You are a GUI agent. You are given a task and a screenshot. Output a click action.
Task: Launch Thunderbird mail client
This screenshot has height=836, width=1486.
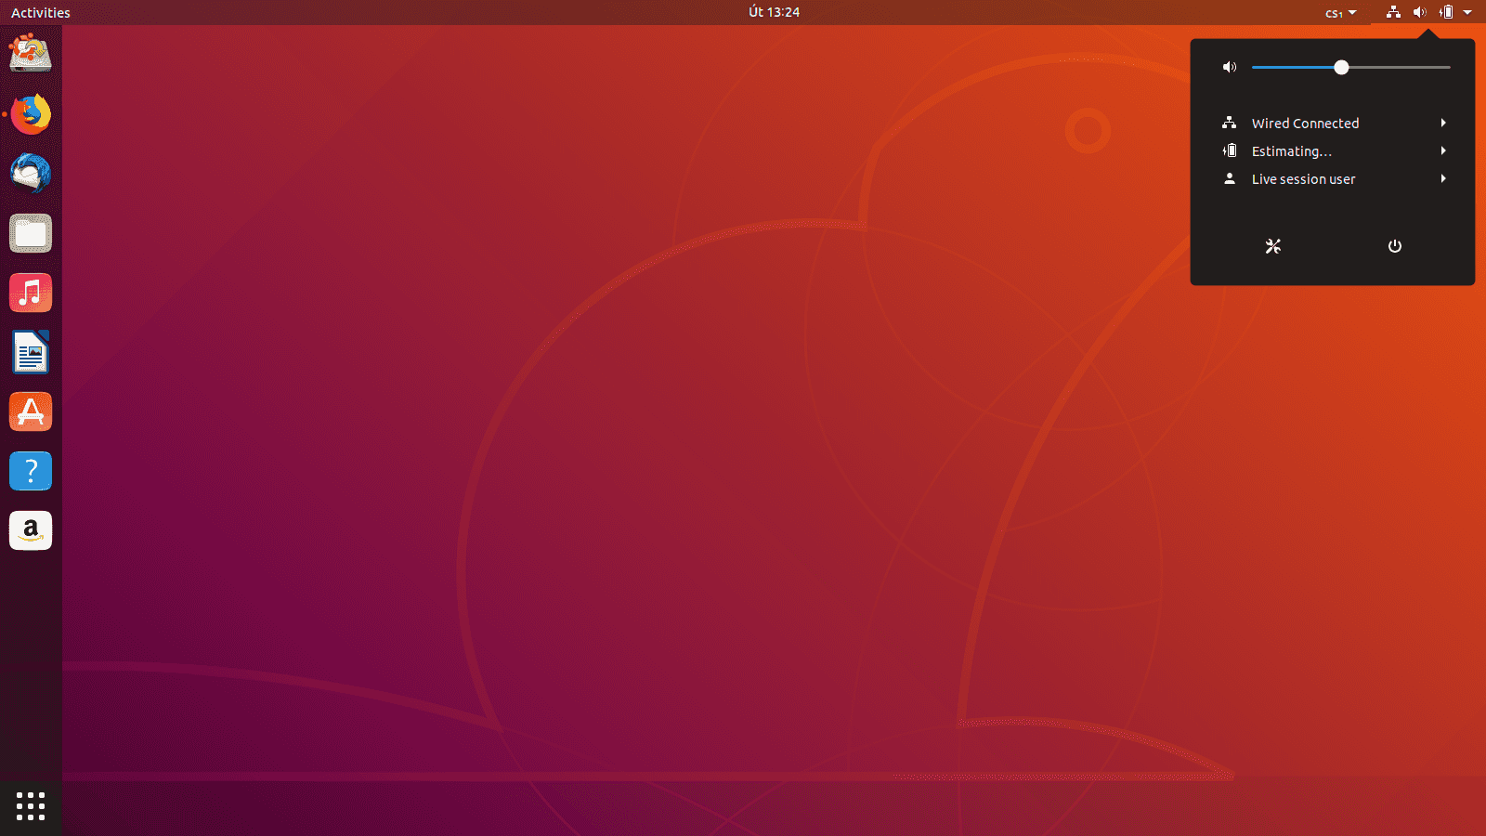click(x=31, y=174)
